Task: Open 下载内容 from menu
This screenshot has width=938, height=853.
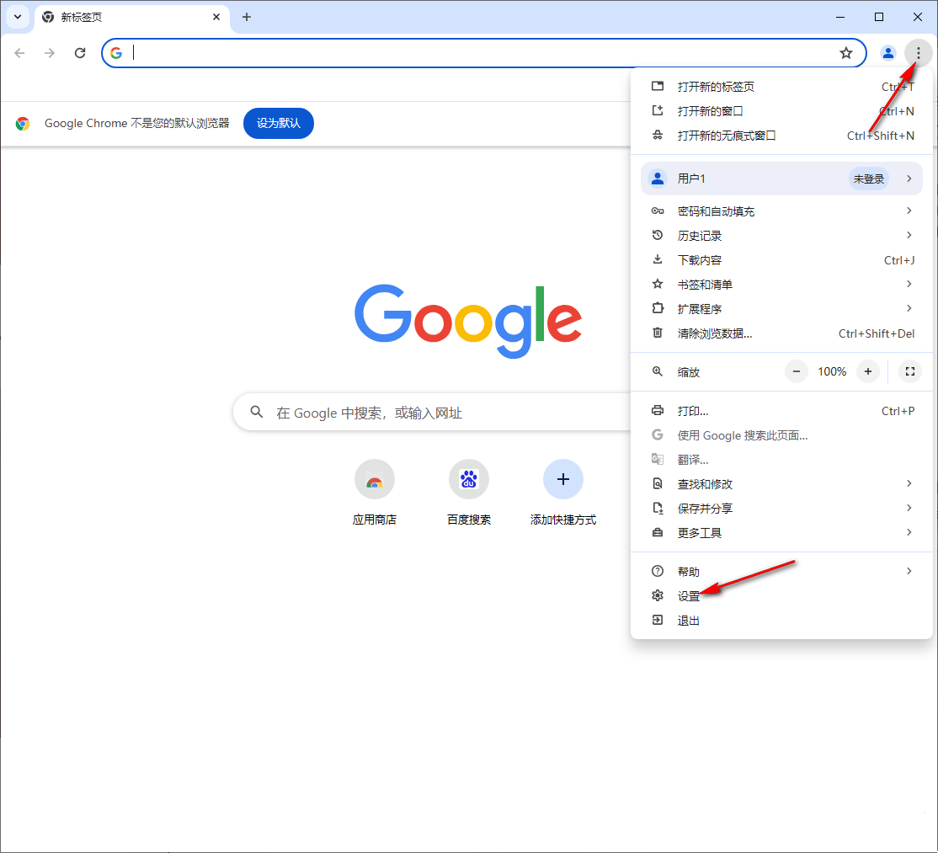Action: coord(782,260)
